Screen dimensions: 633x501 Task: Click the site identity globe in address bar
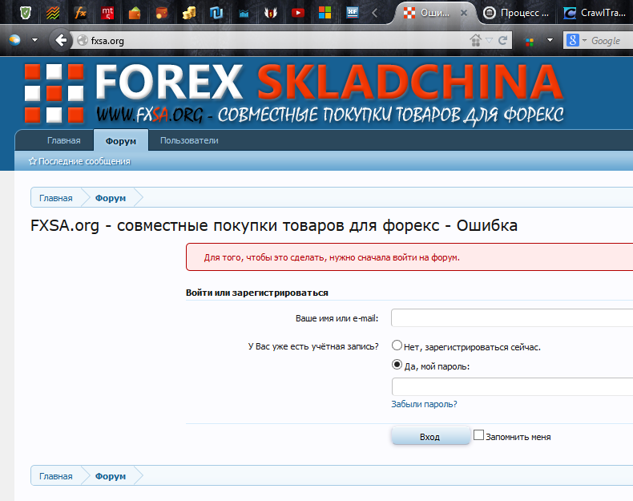83,40
